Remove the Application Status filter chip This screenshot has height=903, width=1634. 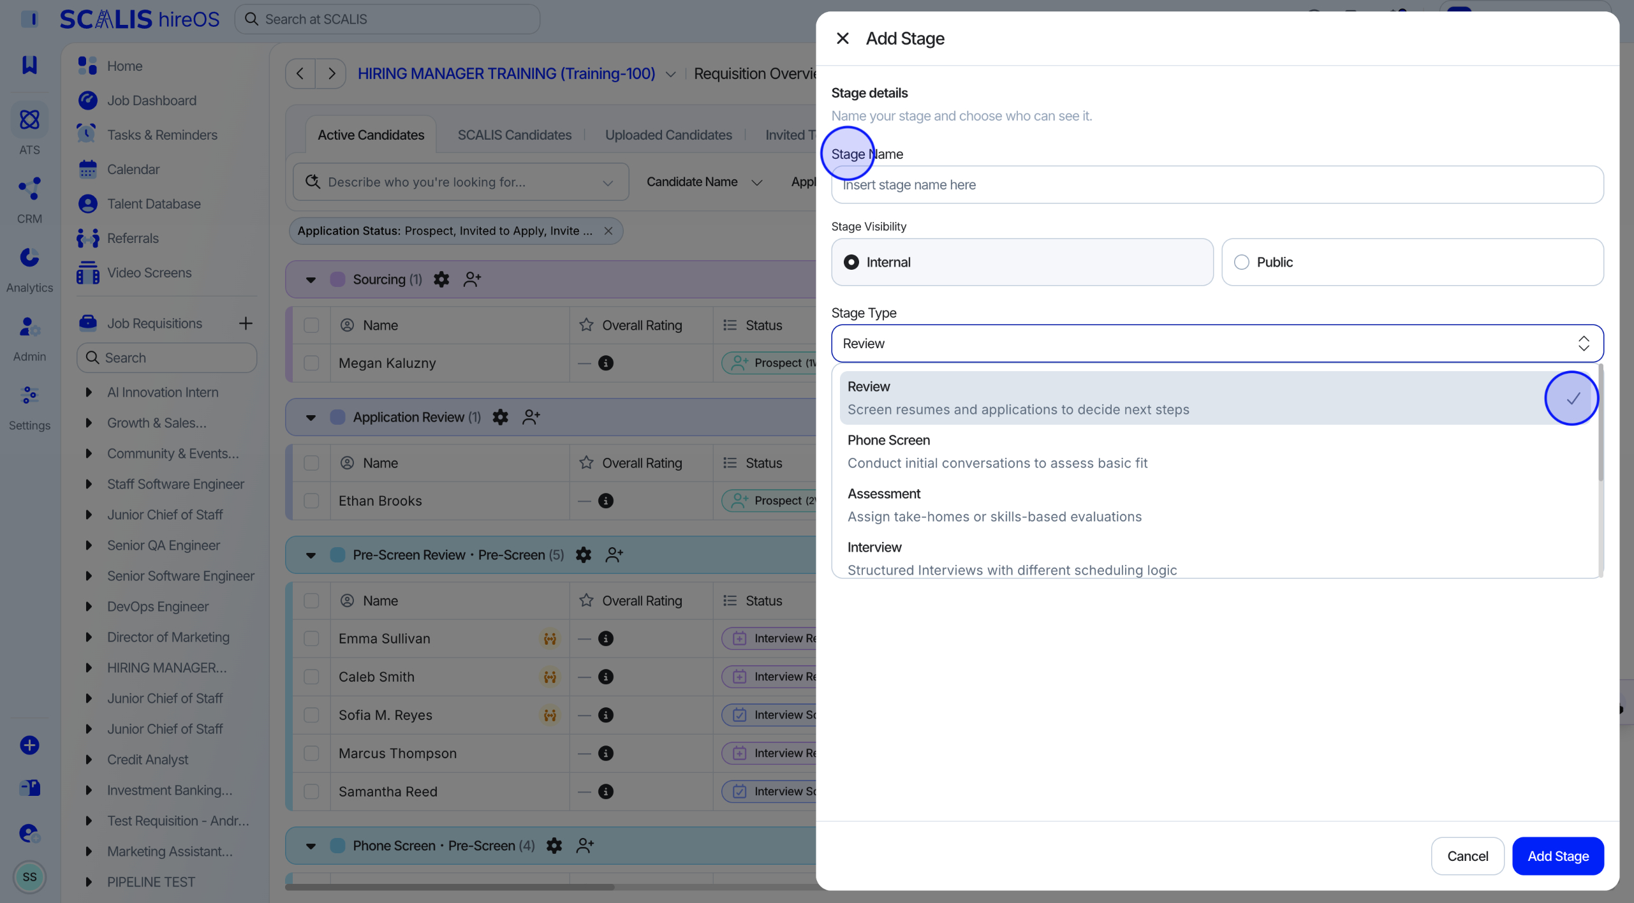(x=608, y=231)
